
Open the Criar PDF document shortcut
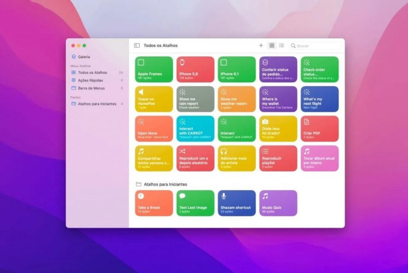point(319,128)
